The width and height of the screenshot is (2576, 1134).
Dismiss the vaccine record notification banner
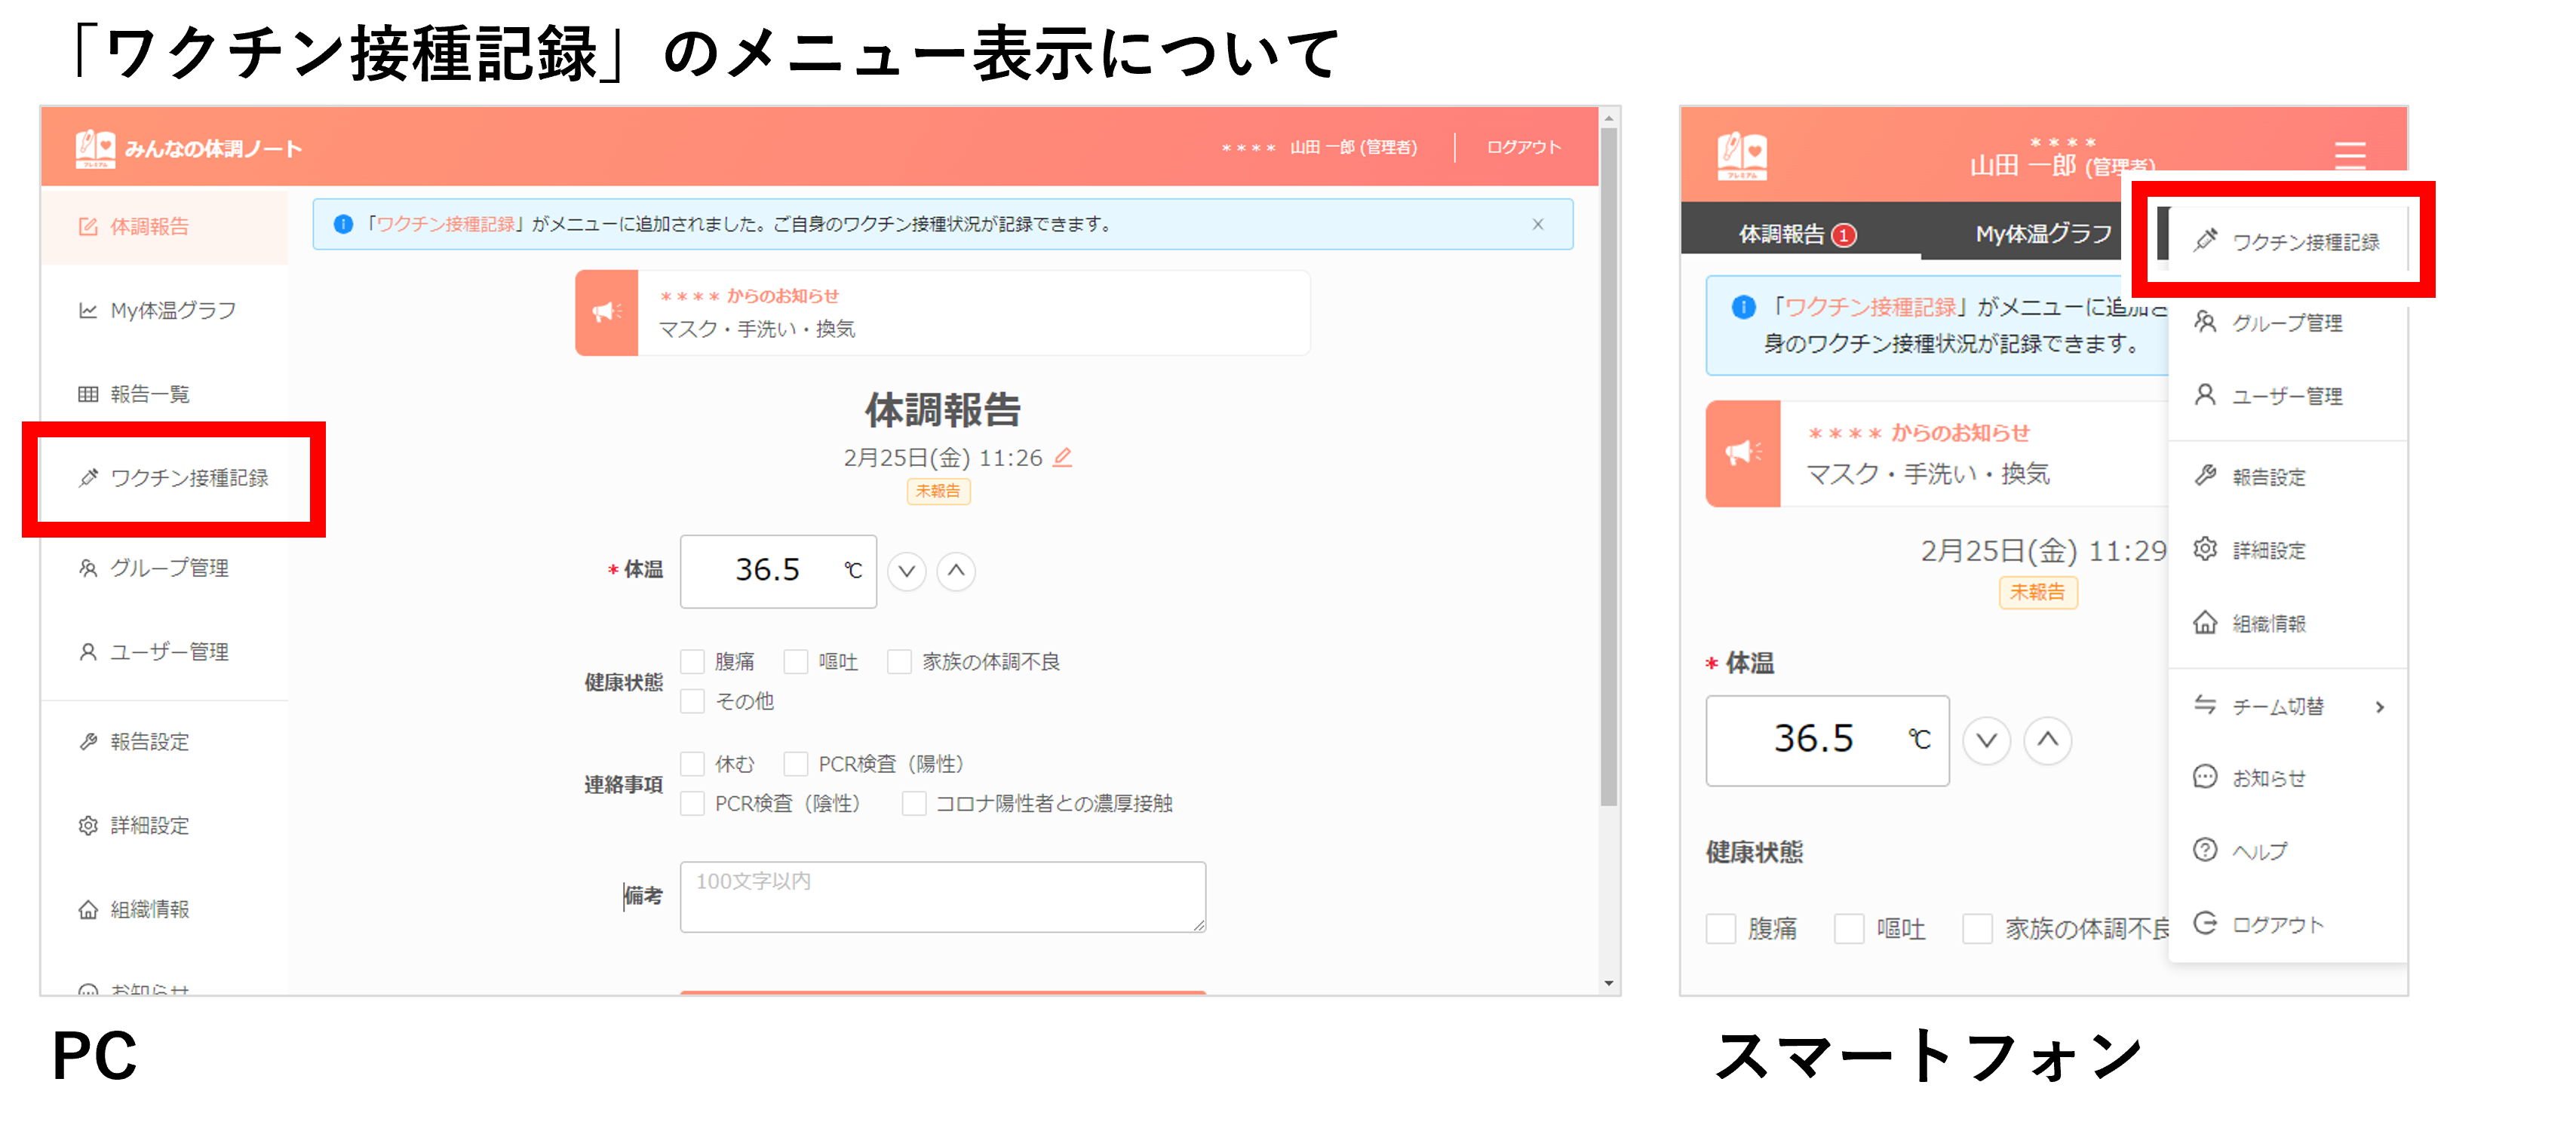click(x=1538, y=224)
